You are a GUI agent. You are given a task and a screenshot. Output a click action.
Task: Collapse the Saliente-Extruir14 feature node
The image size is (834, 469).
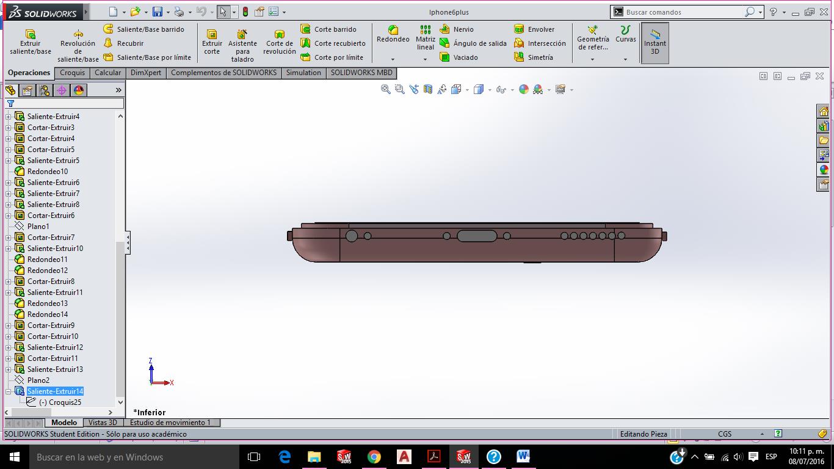(x=9, y=391)
